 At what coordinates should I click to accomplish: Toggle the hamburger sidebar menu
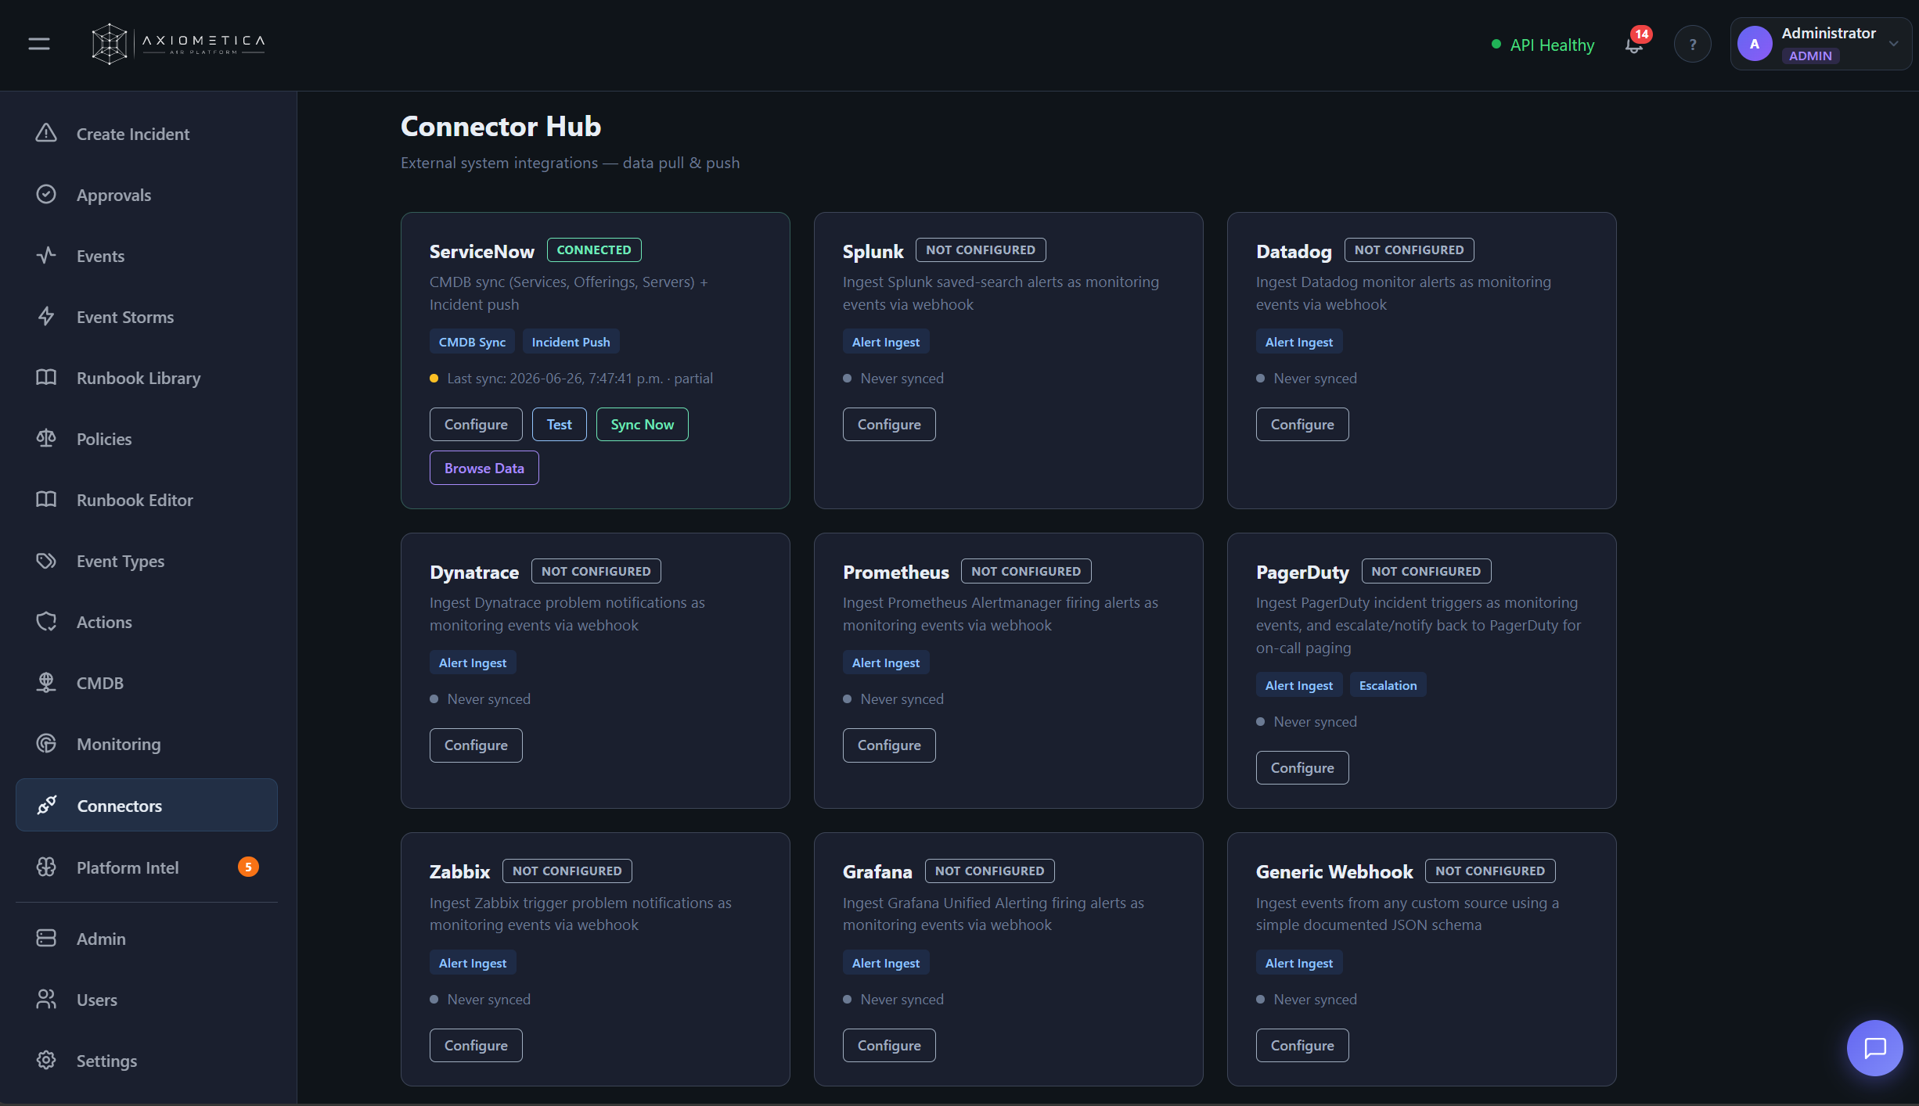pyautogui.click(x=39, y=44)
